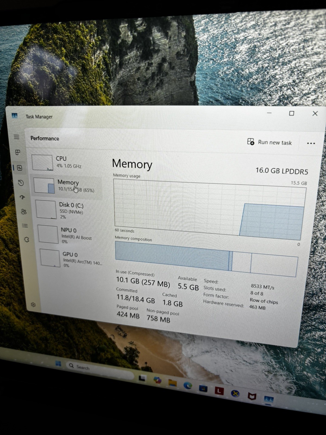Open the App history page icon

coord(21,183)
